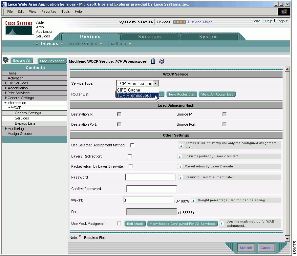Click info icon next to Password description
Image resolution: width=297 pixels, height=256 pixels.
(181, 177)
